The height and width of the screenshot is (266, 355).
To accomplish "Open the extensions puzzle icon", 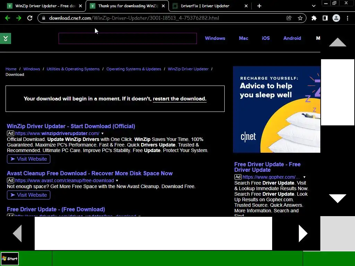I will coord(314,18).
